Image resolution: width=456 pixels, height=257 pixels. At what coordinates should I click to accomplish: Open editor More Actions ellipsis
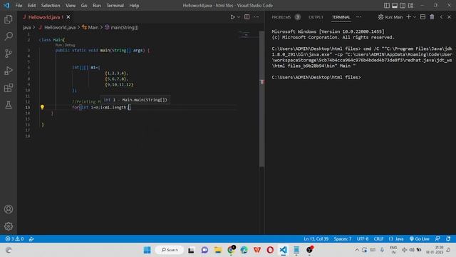pos(256,17)
